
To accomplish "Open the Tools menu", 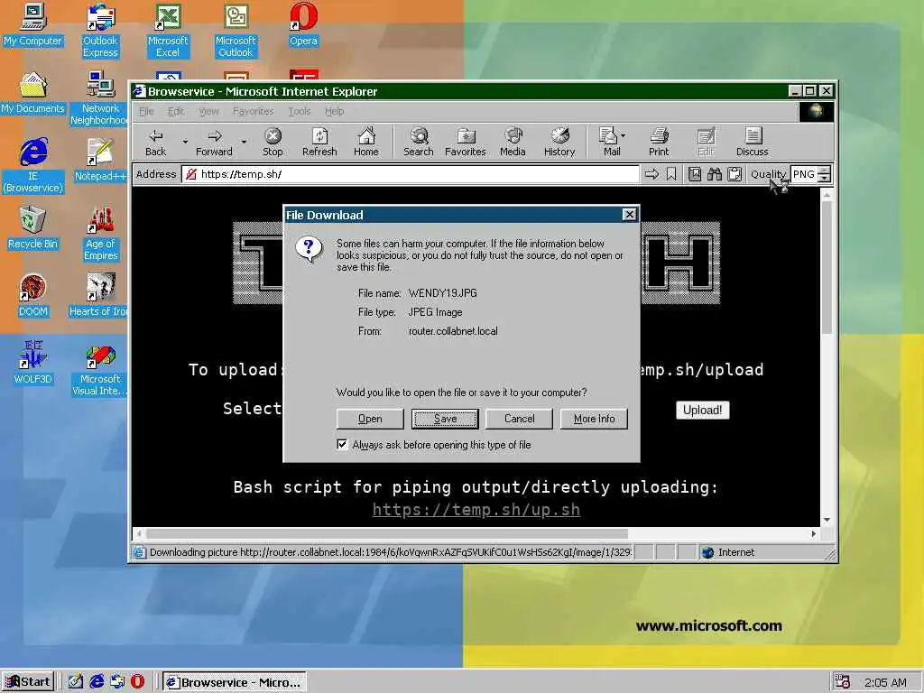I will (300, 111).
